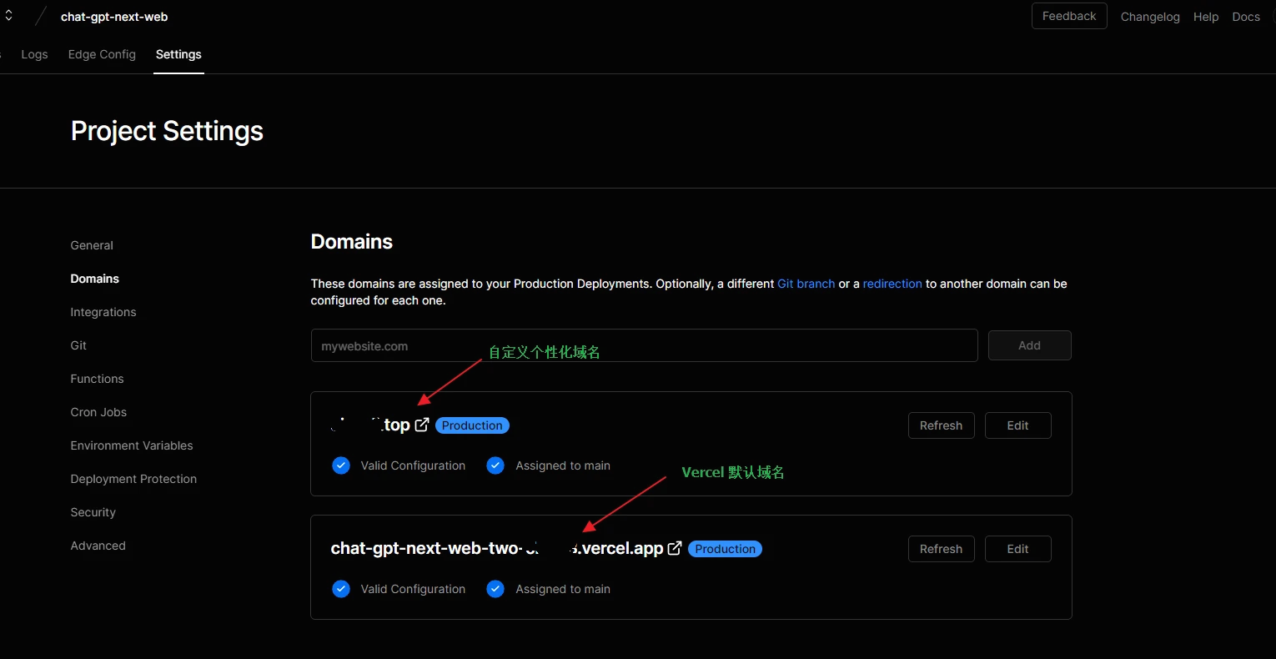Select the Settings tab
Image resolution: width=1276 pixels, height=659 pixels.
[178, 54]
